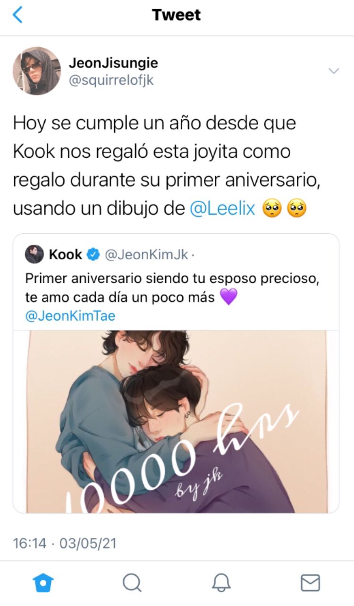Open the Messages envelope tab
Screen dimensions: 354x606
[x=310, y=583]
